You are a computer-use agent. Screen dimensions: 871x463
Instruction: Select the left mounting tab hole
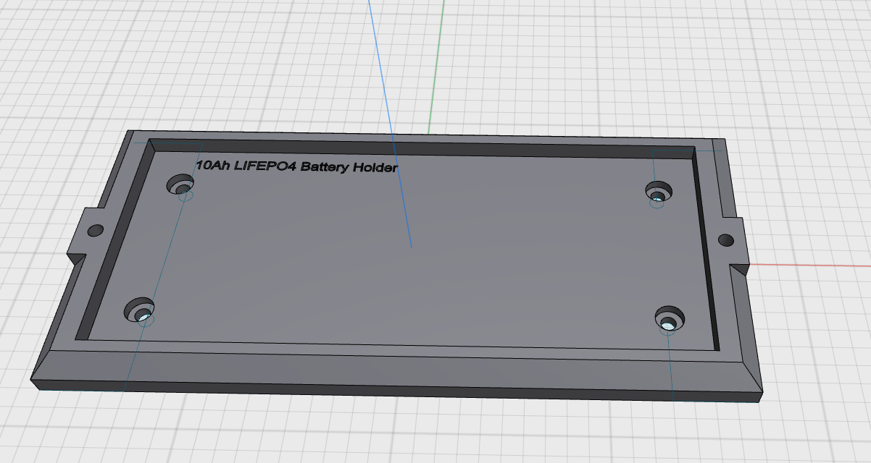(95, 231)
